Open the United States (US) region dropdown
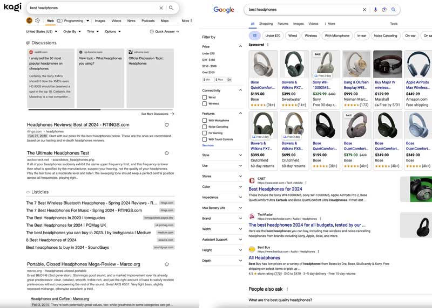432x308 pixels. (x=42, y=32)
